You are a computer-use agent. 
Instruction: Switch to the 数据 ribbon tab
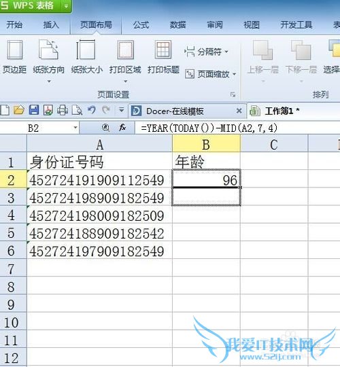[177, 24]
